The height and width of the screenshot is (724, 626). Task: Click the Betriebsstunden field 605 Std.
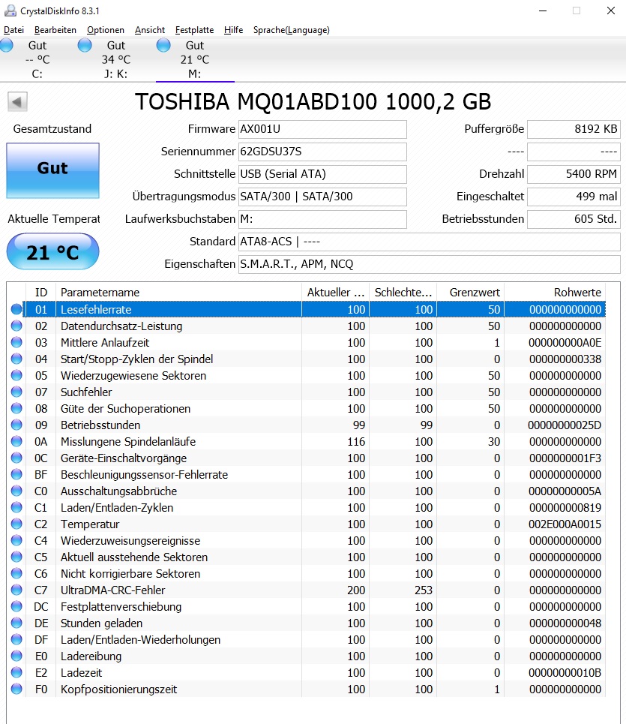point(574,219)
